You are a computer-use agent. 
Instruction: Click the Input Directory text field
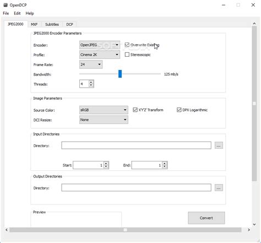click(137, 145)
